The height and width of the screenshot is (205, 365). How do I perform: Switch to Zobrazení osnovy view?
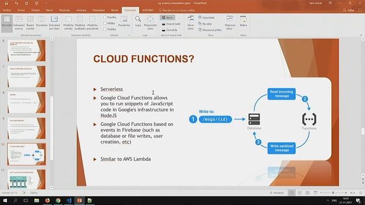pyautogui.click(x=19, y=23)
